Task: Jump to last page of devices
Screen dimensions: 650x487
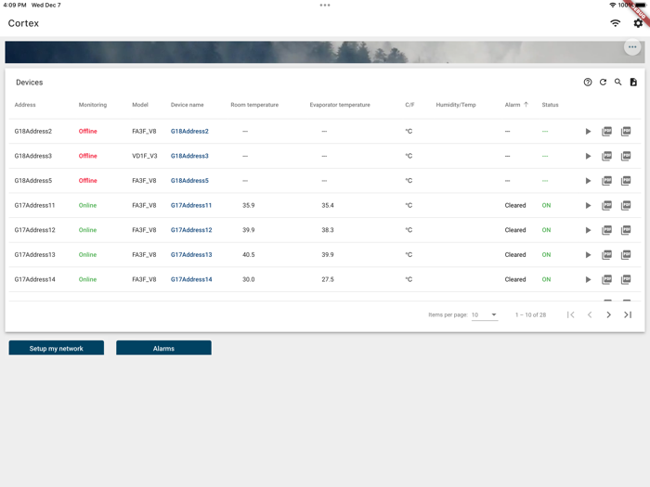Action: [628, 314]
